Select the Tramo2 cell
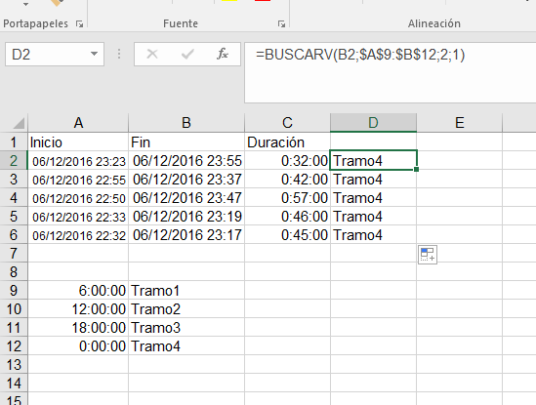The height and width of the screenshot is (405, 536). click(186, 309)
